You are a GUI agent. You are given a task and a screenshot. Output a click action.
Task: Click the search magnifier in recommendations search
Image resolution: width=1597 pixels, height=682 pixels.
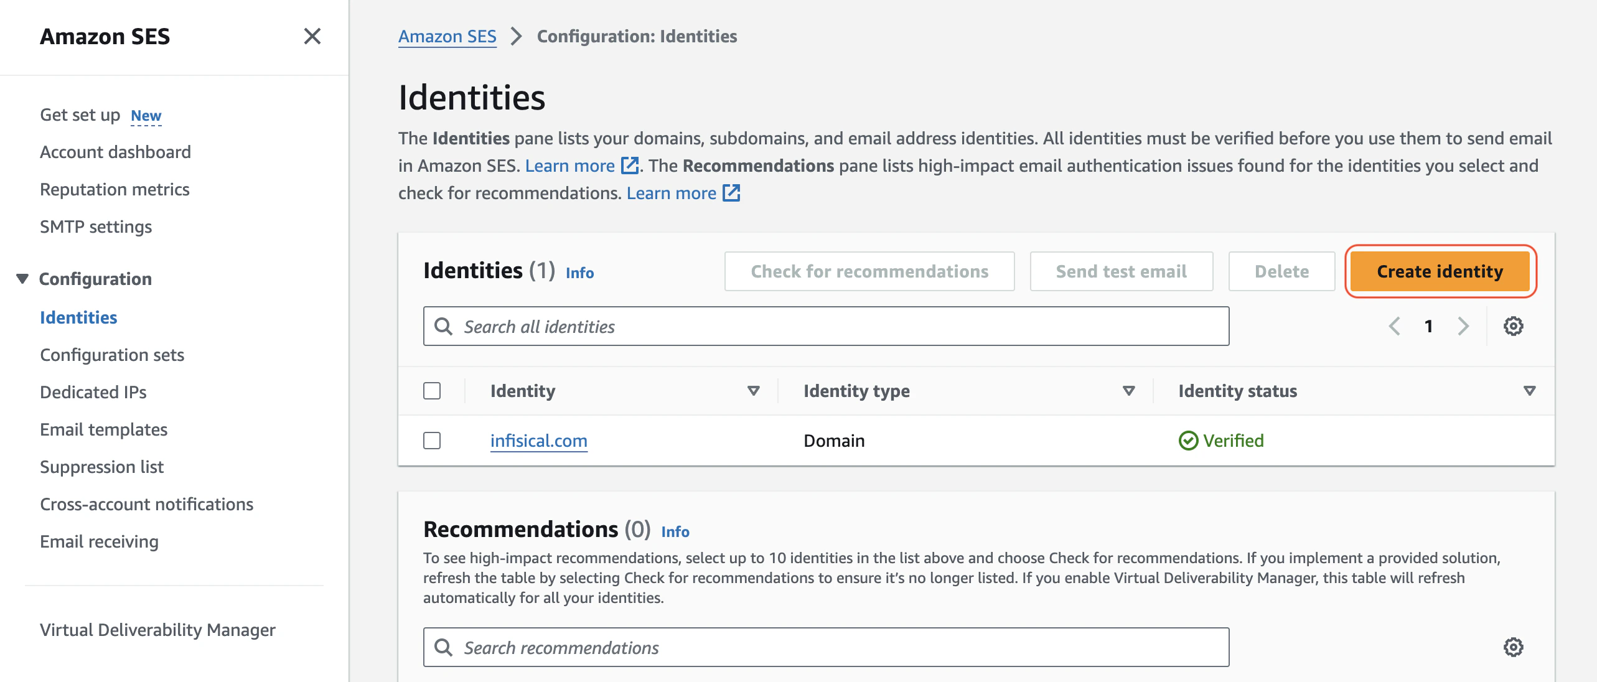[x=444, y=647]
